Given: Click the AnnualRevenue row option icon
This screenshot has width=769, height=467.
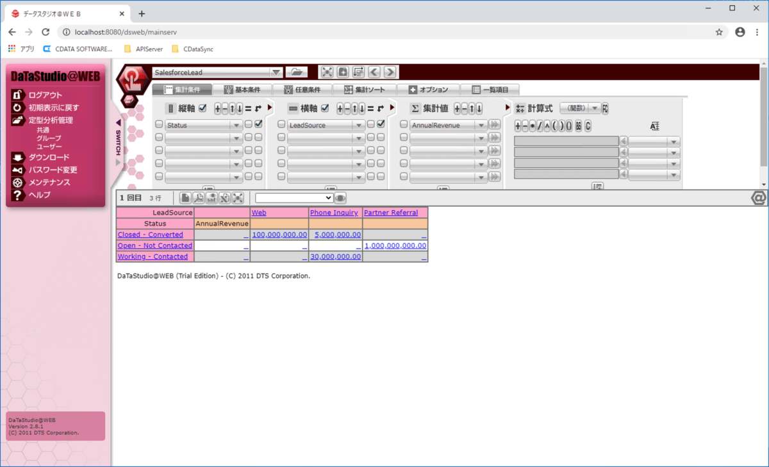Looking at the screenshot, I should (494, 125).
